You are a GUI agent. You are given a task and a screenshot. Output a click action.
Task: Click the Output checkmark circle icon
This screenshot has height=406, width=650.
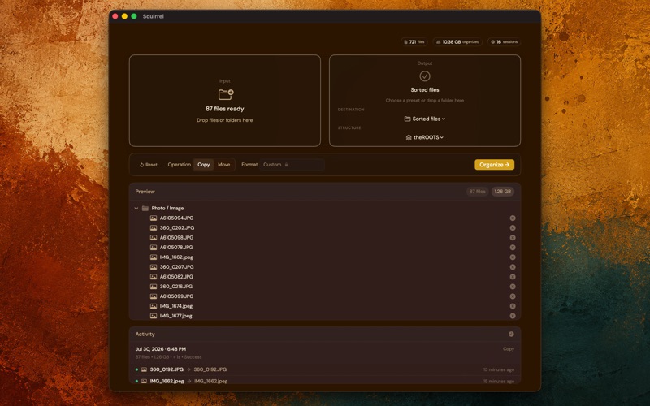(x=424, y=76)
